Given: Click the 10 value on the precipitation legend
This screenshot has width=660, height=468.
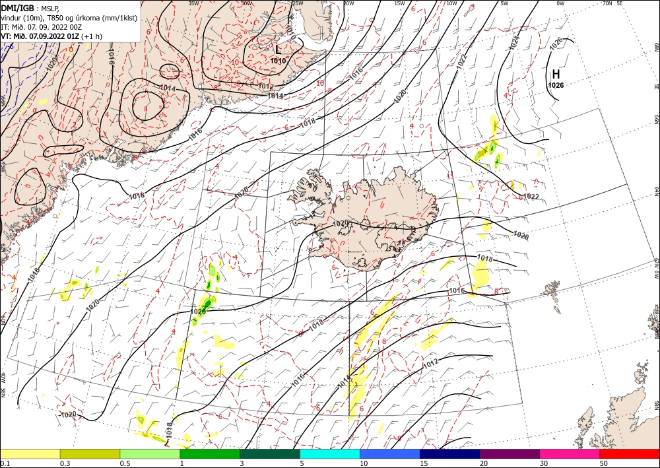Looking at the screenshot, I should (x=364, y=463).
